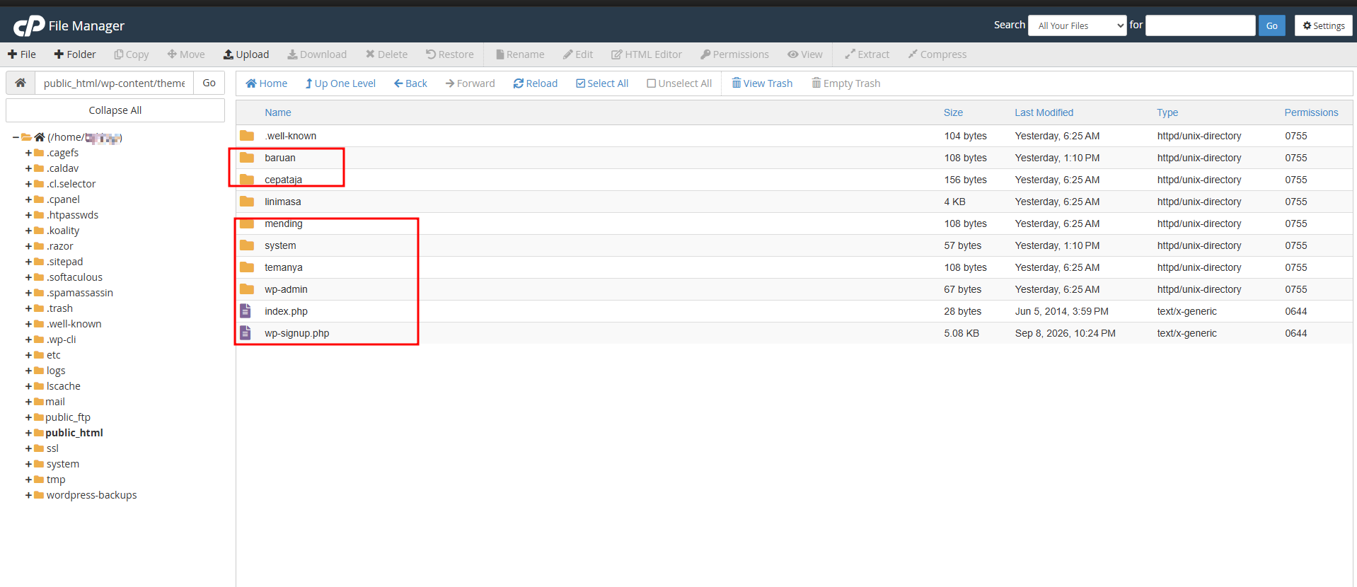This screenshot has height=587, width=1357.
Task: Select the index.php file icon
Action: click(x=246, y=311)
